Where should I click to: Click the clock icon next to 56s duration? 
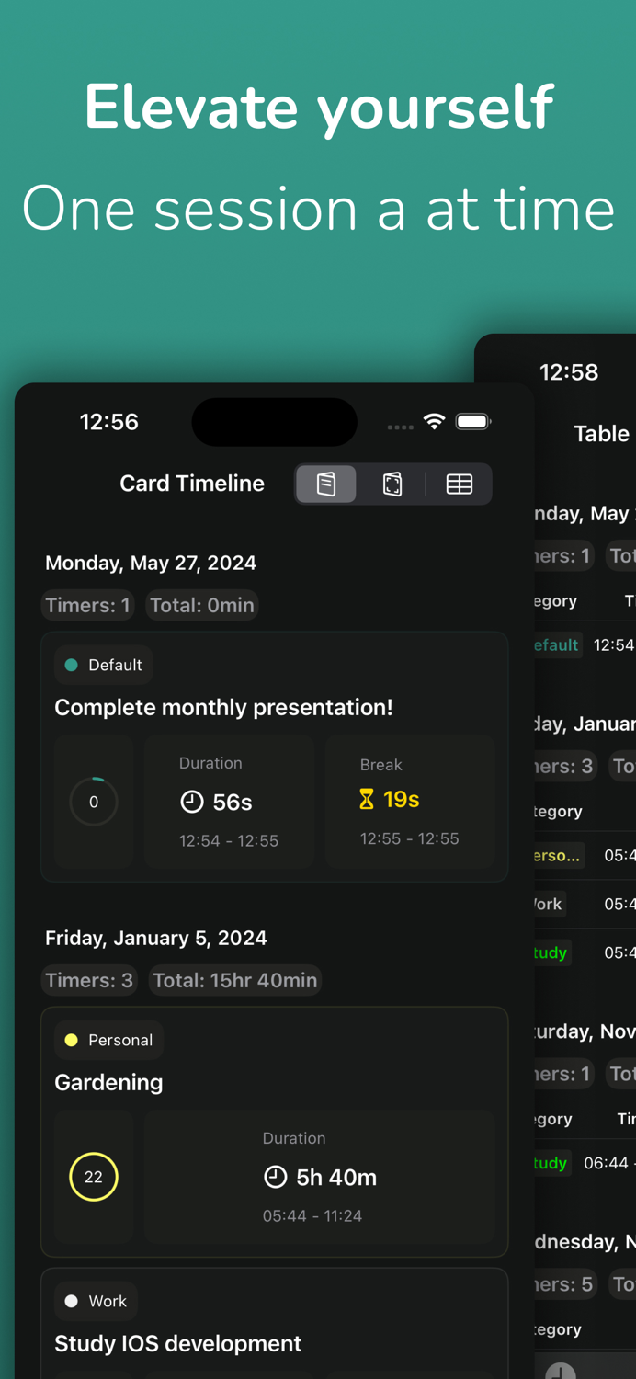point(191,802)
